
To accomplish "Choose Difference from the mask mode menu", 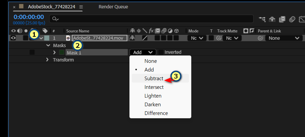I will click(160, 113).
